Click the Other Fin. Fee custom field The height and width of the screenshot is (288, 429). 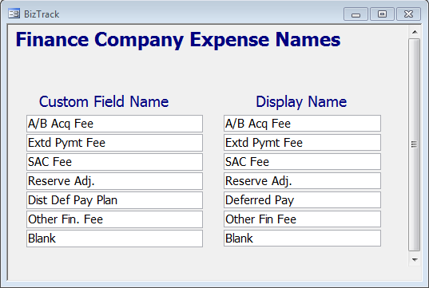[x=114, y=219]
